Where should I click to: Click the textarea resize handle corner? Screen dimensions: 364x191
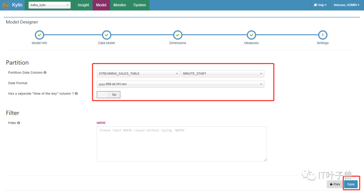coord(265,160)
